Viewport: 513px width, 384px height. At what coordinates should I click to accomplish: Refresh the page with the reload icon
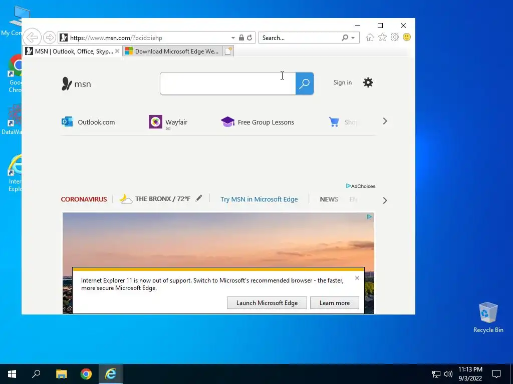[249, 37]
